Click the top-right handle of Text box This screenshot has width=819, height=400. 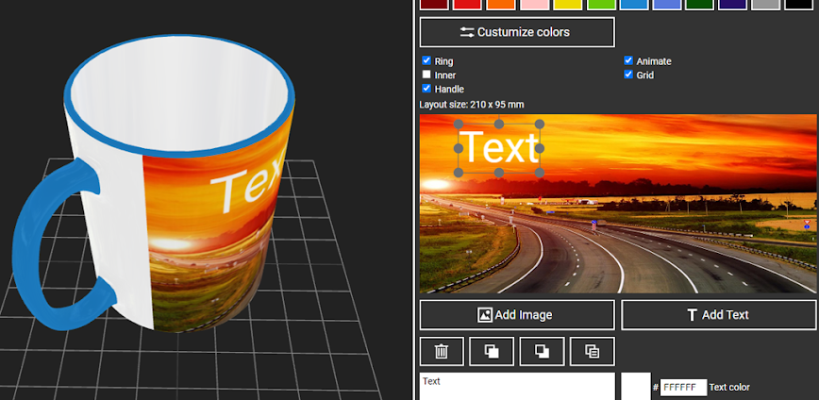[x=540, y=125]
